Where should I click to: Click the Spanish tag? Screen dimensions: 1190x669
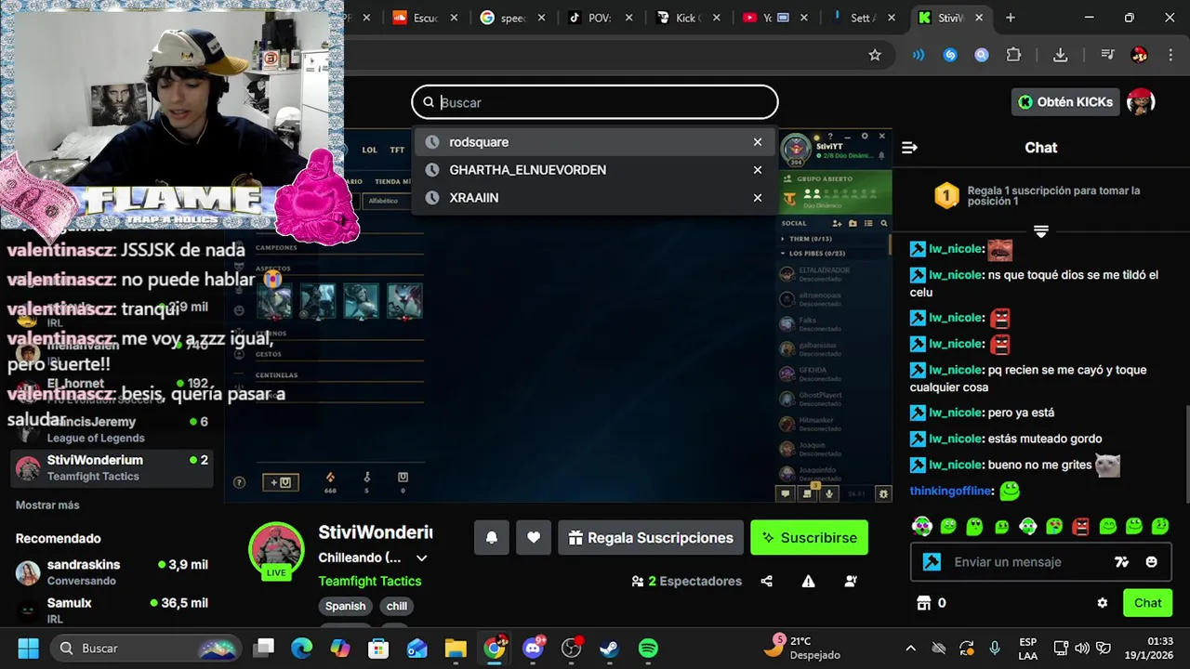pyautogui.click(x=345, y=606)
